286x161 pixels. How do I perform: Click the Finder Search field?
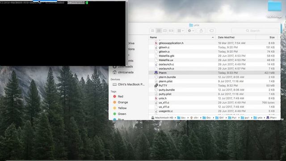pyautogui.click(x=255, y=31)
